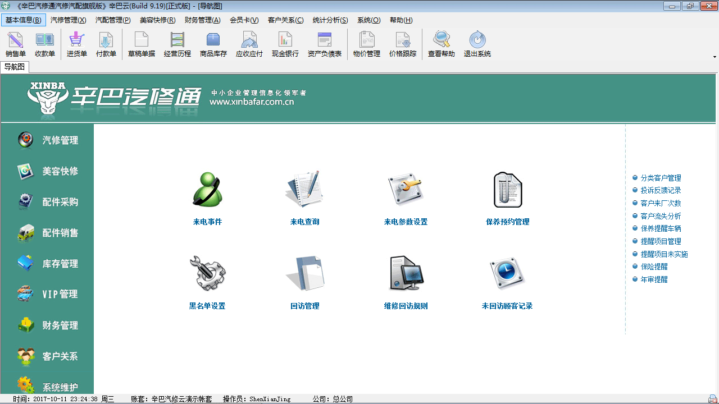Open the 回访管理 document icon
This screenshot has width=719, height=404.
pos(305,274)
